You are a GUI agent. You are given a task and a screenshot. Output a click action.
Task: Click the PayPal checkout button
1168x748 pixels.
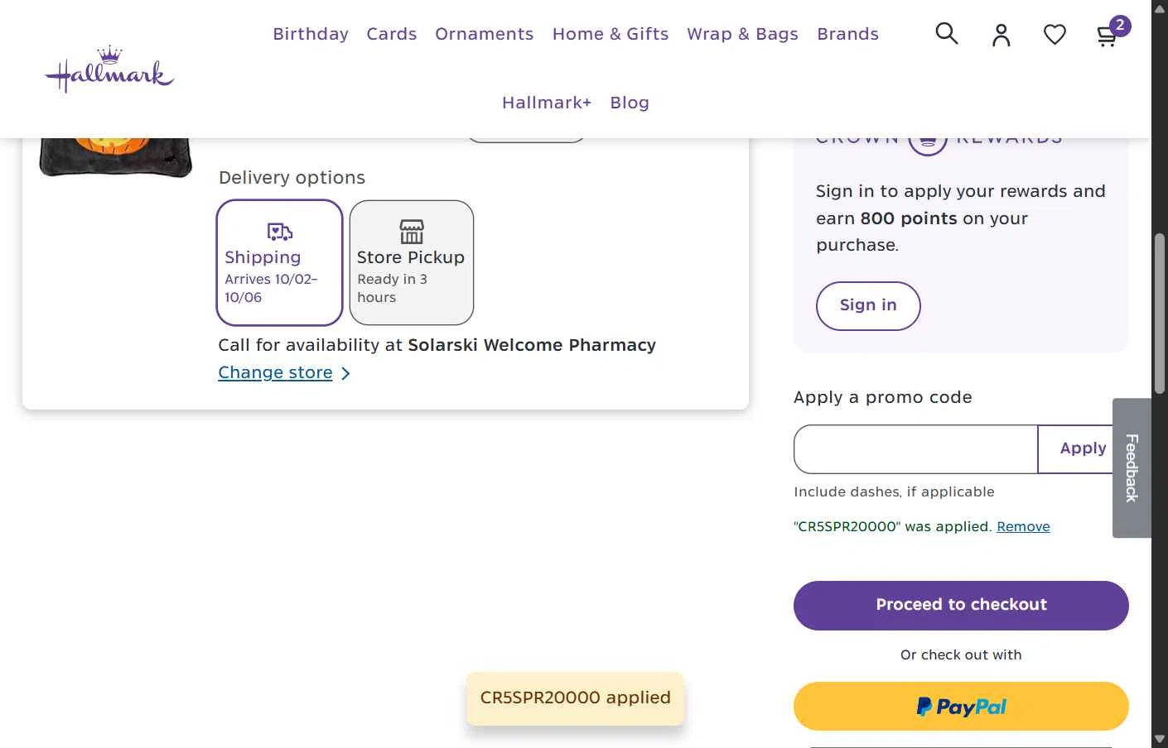pyautogui.click(x=961, y=707)
